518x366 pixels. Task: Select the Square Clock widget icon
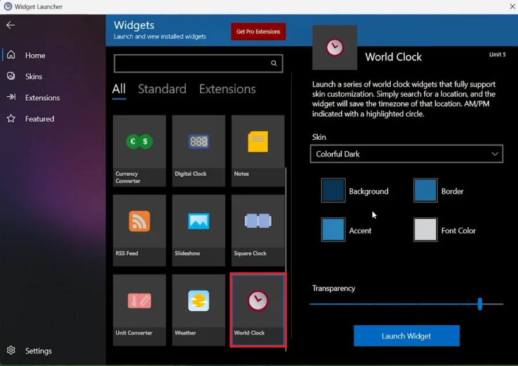click(x=258, y=221)
